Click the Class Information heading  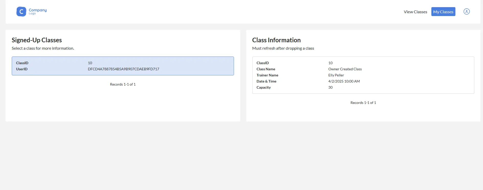pyautogui.click(x=276, y=40)
